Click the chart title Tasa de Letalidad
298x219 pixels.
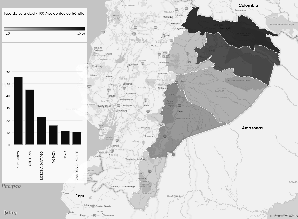pyautogui.click(x=44, y=13)
